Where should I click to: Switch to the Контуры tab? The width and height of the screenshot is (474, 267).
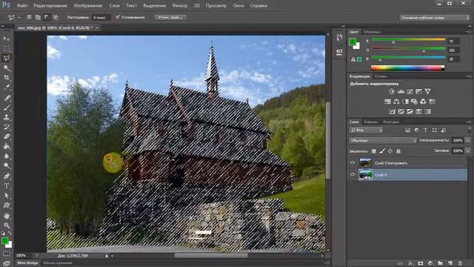[391, 122]
